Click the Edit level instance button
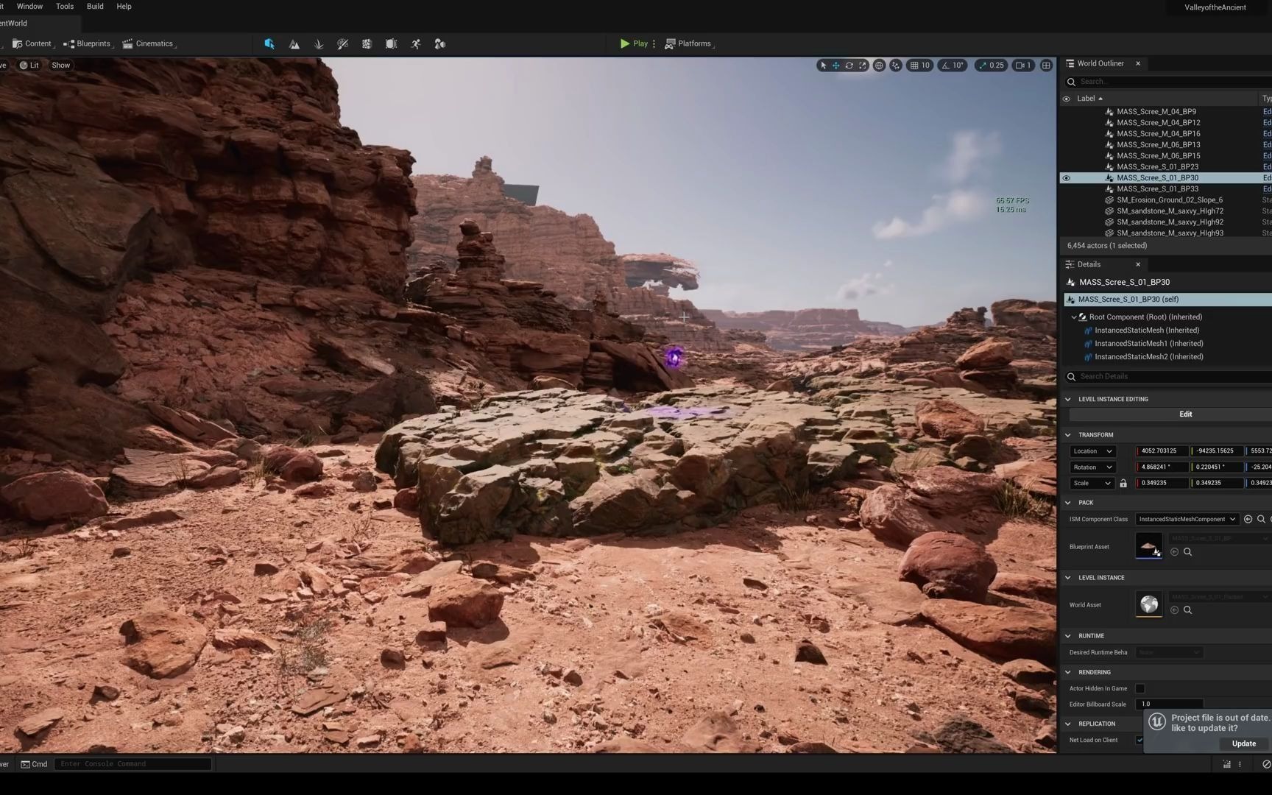This screenshot has width=1272, height=795. [x=1185, y=414]
